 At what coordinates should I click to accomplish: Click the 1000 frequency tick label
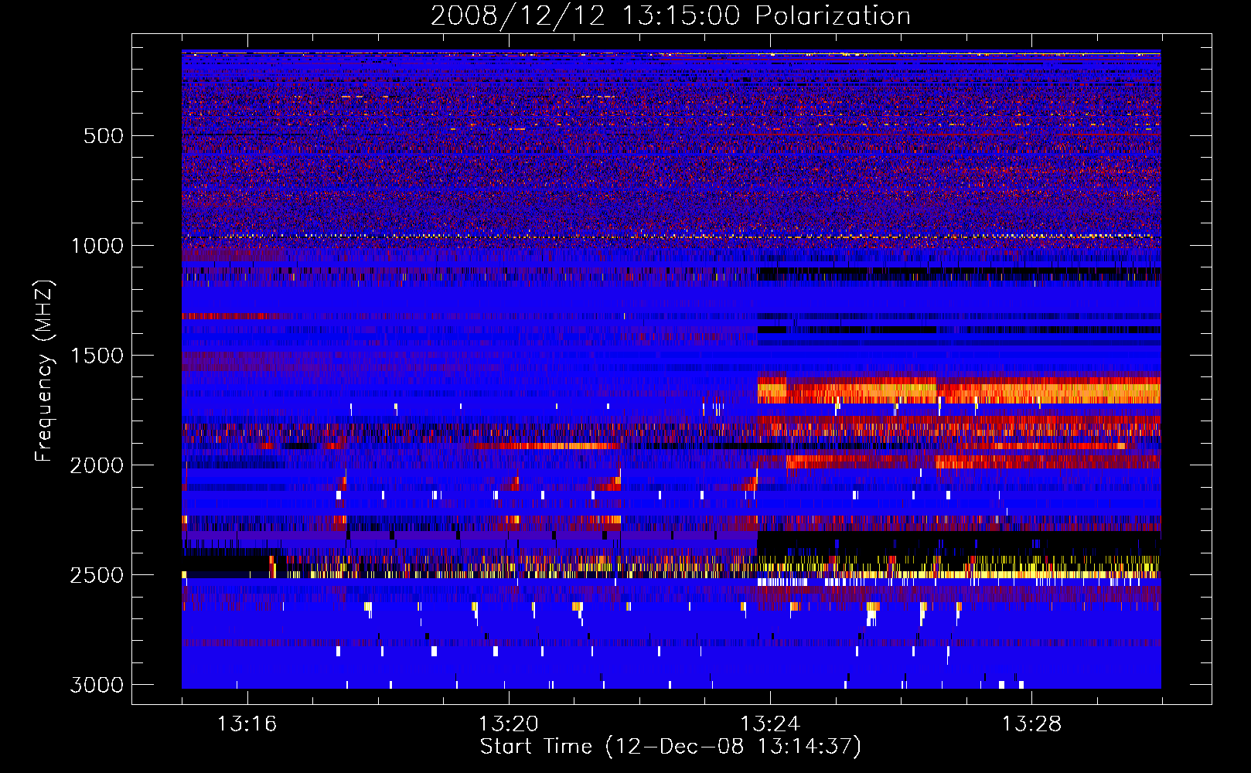[x=97, y=246]
